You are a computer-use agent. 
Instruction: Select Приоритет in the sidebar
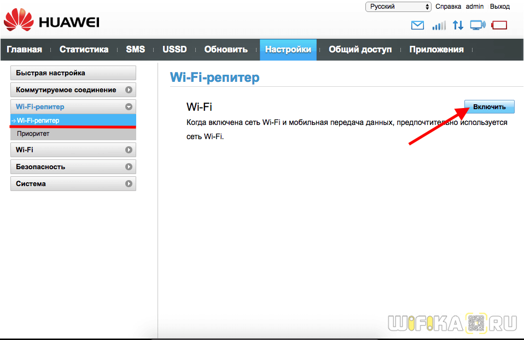(73, 134)
